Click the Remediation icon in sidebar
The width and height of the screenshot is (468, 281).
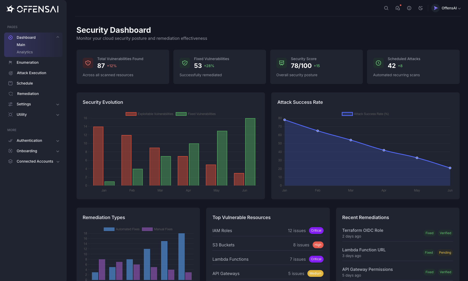[x=11, y=94]
